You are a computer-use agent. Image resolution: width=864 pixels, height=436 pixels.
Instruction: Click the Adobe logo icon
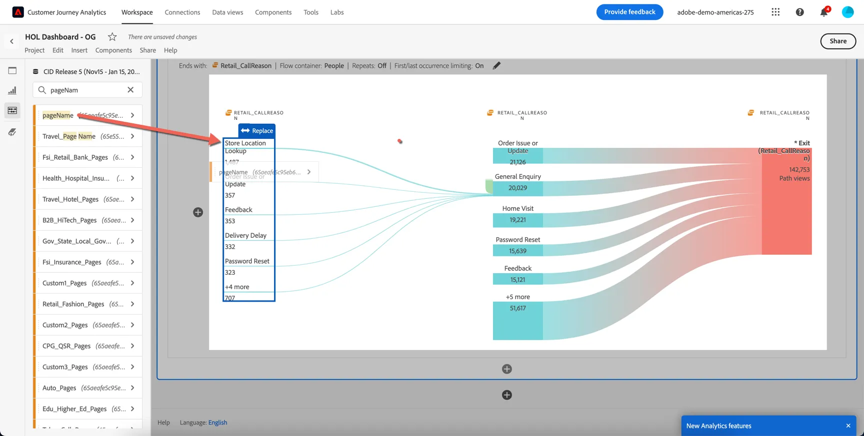(x=18, y=12)
